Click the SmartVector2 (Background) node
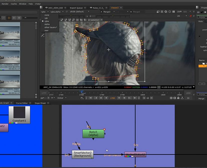The height and width of the screenshot is (168, 207). [x=82, y=154]
